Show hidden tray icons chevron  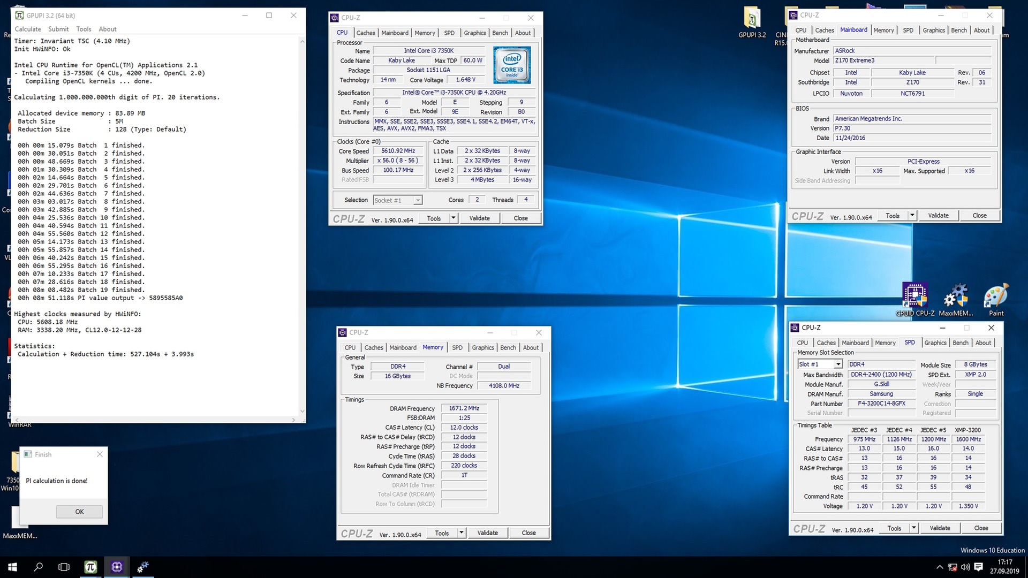[940, 567]
